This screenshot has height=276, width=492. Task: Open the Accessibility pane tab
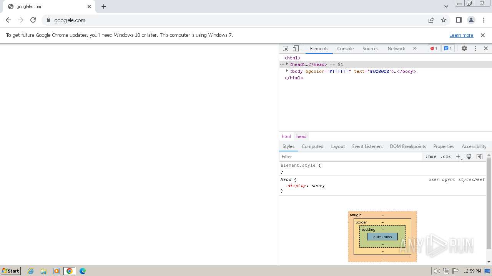coord(474,146)
